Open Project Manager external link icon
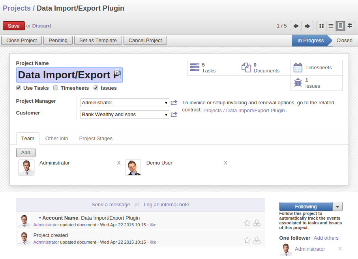358x259 pixels. 174,103
